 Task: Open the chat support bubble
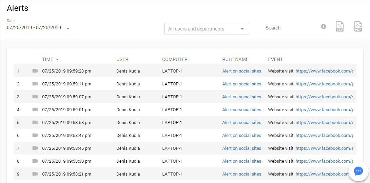pos(358,171)
